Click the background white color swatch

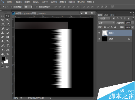[6, 62]
